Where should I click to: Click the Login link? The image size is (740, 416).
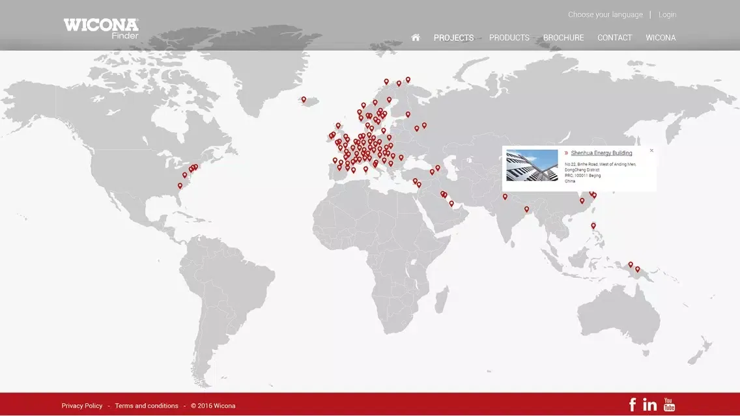click(667, 14)
